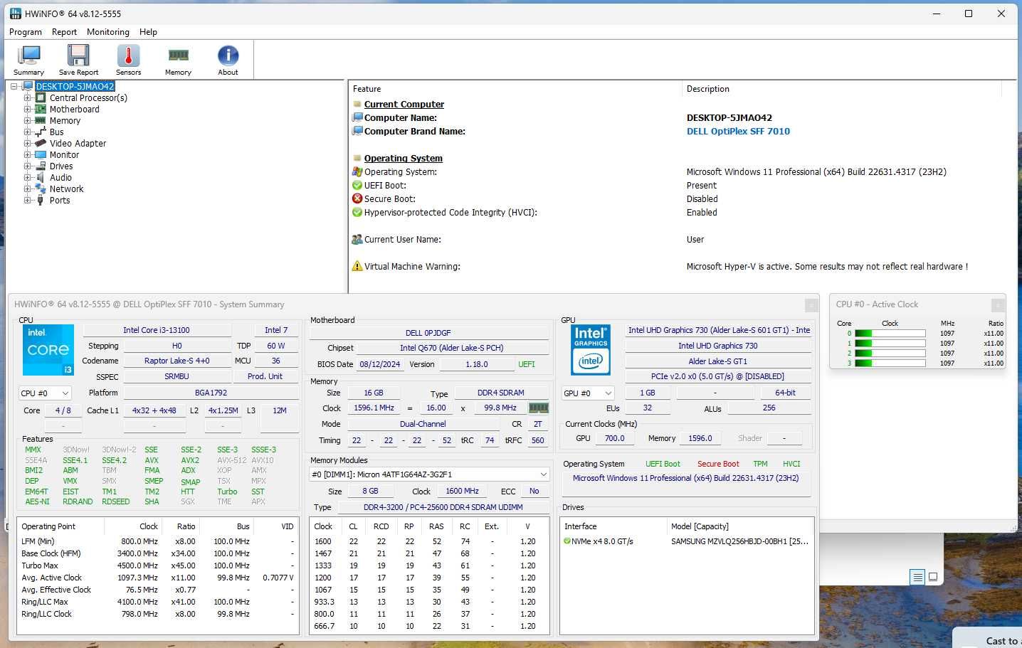The width and height of the screenshot is (1022, 648).
Task: Select the list view icon in background window
Action: point(917,577)
